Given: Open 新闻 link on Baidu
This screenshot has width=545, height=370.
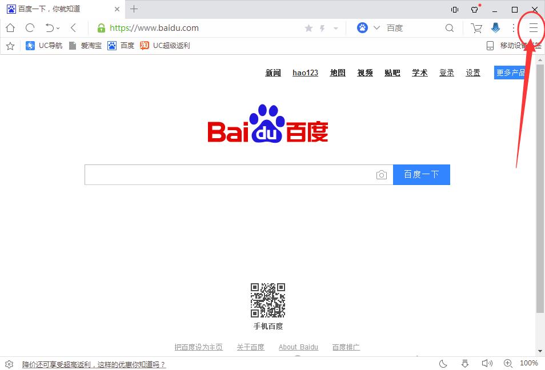Looking at the screenshot, I should (x=273, y=73).
